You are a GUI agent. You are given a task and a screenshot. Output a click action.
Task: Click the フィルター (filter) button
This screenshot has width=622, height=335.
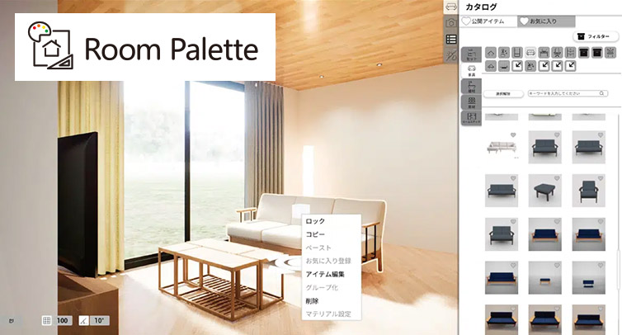pyautogui.click(x=596, y=37)
